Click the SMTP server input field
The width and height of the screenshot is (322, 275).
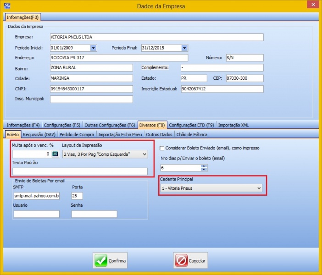(36, 196)
